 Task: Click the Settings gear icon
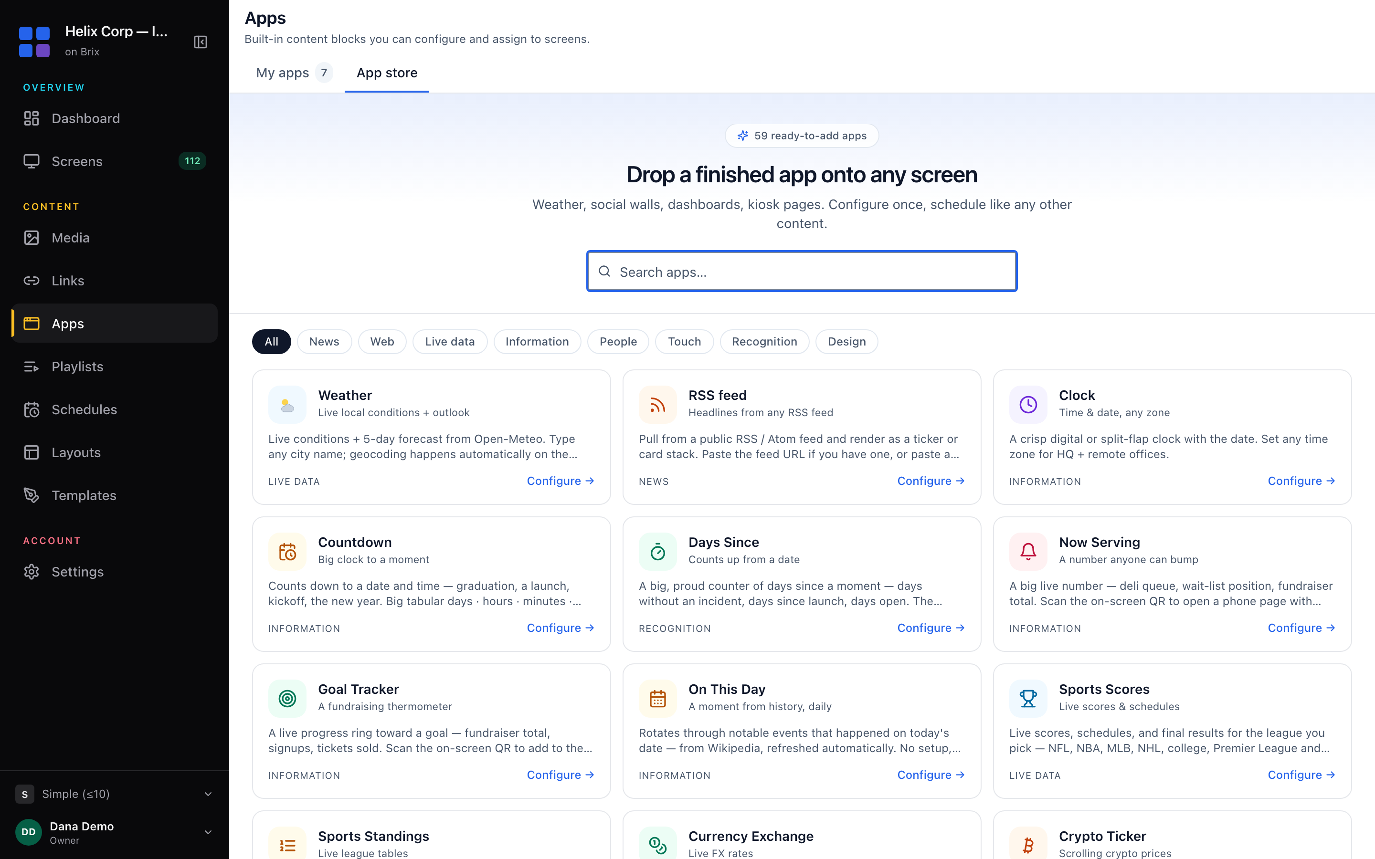31,572
